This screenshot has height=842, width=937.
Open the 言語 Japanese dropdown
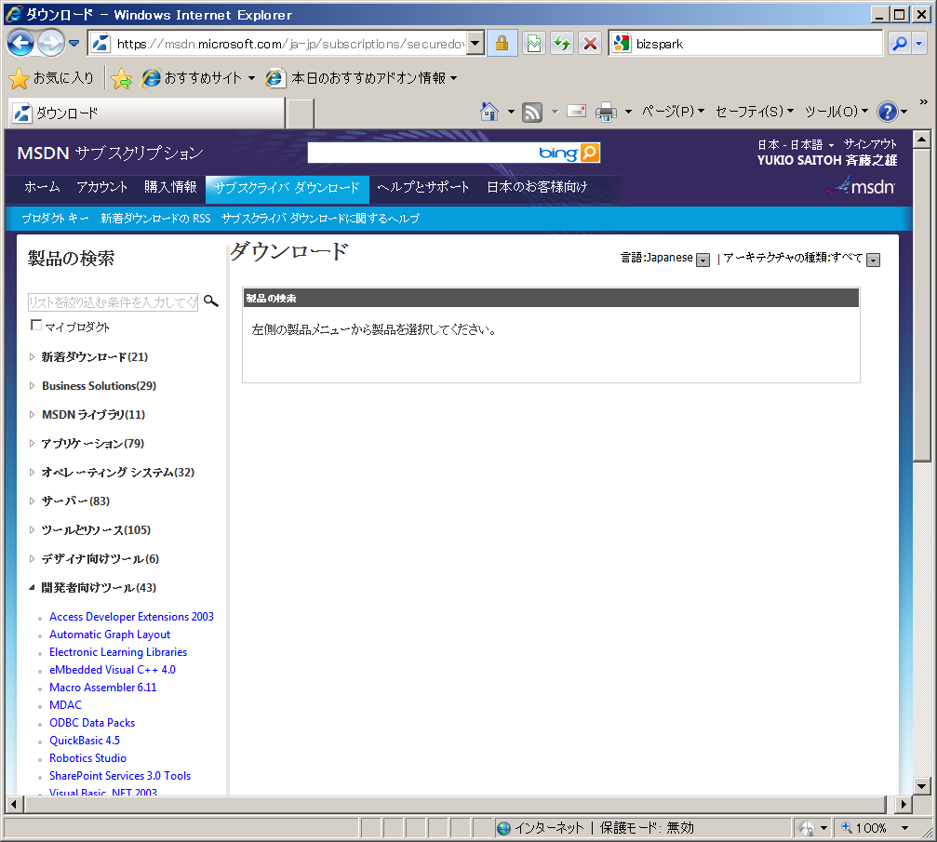703,260
